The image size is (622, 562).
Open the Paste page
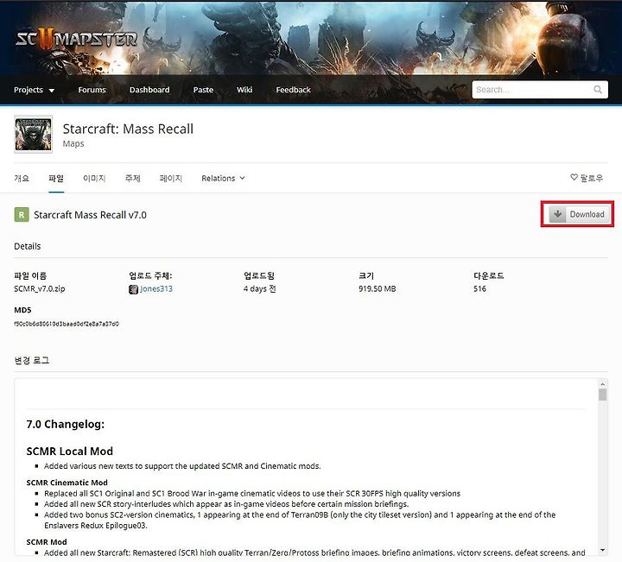203,90
